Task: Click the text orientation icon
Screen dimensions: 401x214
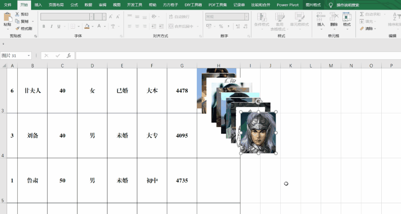Action: [x=154, y=16]
